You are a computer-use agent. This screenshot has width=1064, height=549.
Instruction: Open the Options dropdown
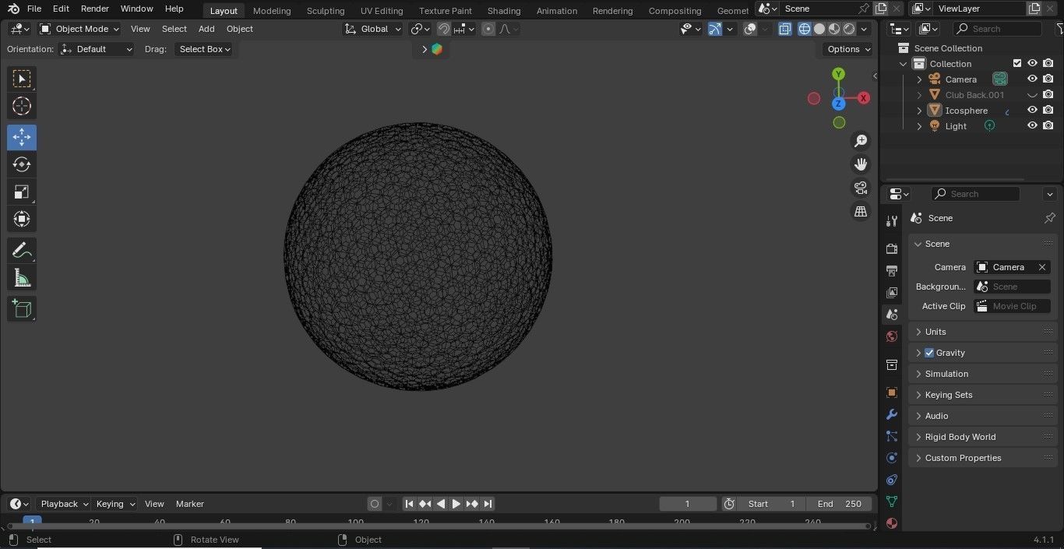tap(847, 49)
